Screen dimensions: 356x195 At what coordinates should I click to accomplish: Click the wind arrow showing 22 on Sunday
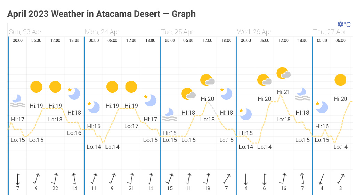55,179
